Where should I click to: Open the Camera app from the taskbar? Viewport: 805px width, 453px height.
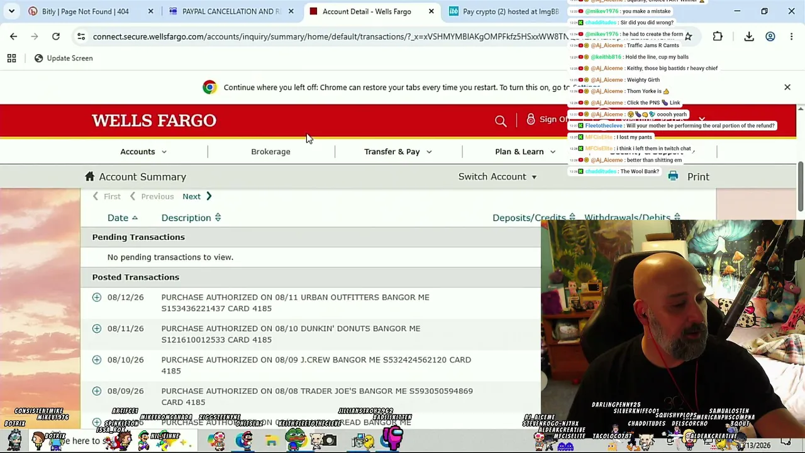(x=330, y=441)
